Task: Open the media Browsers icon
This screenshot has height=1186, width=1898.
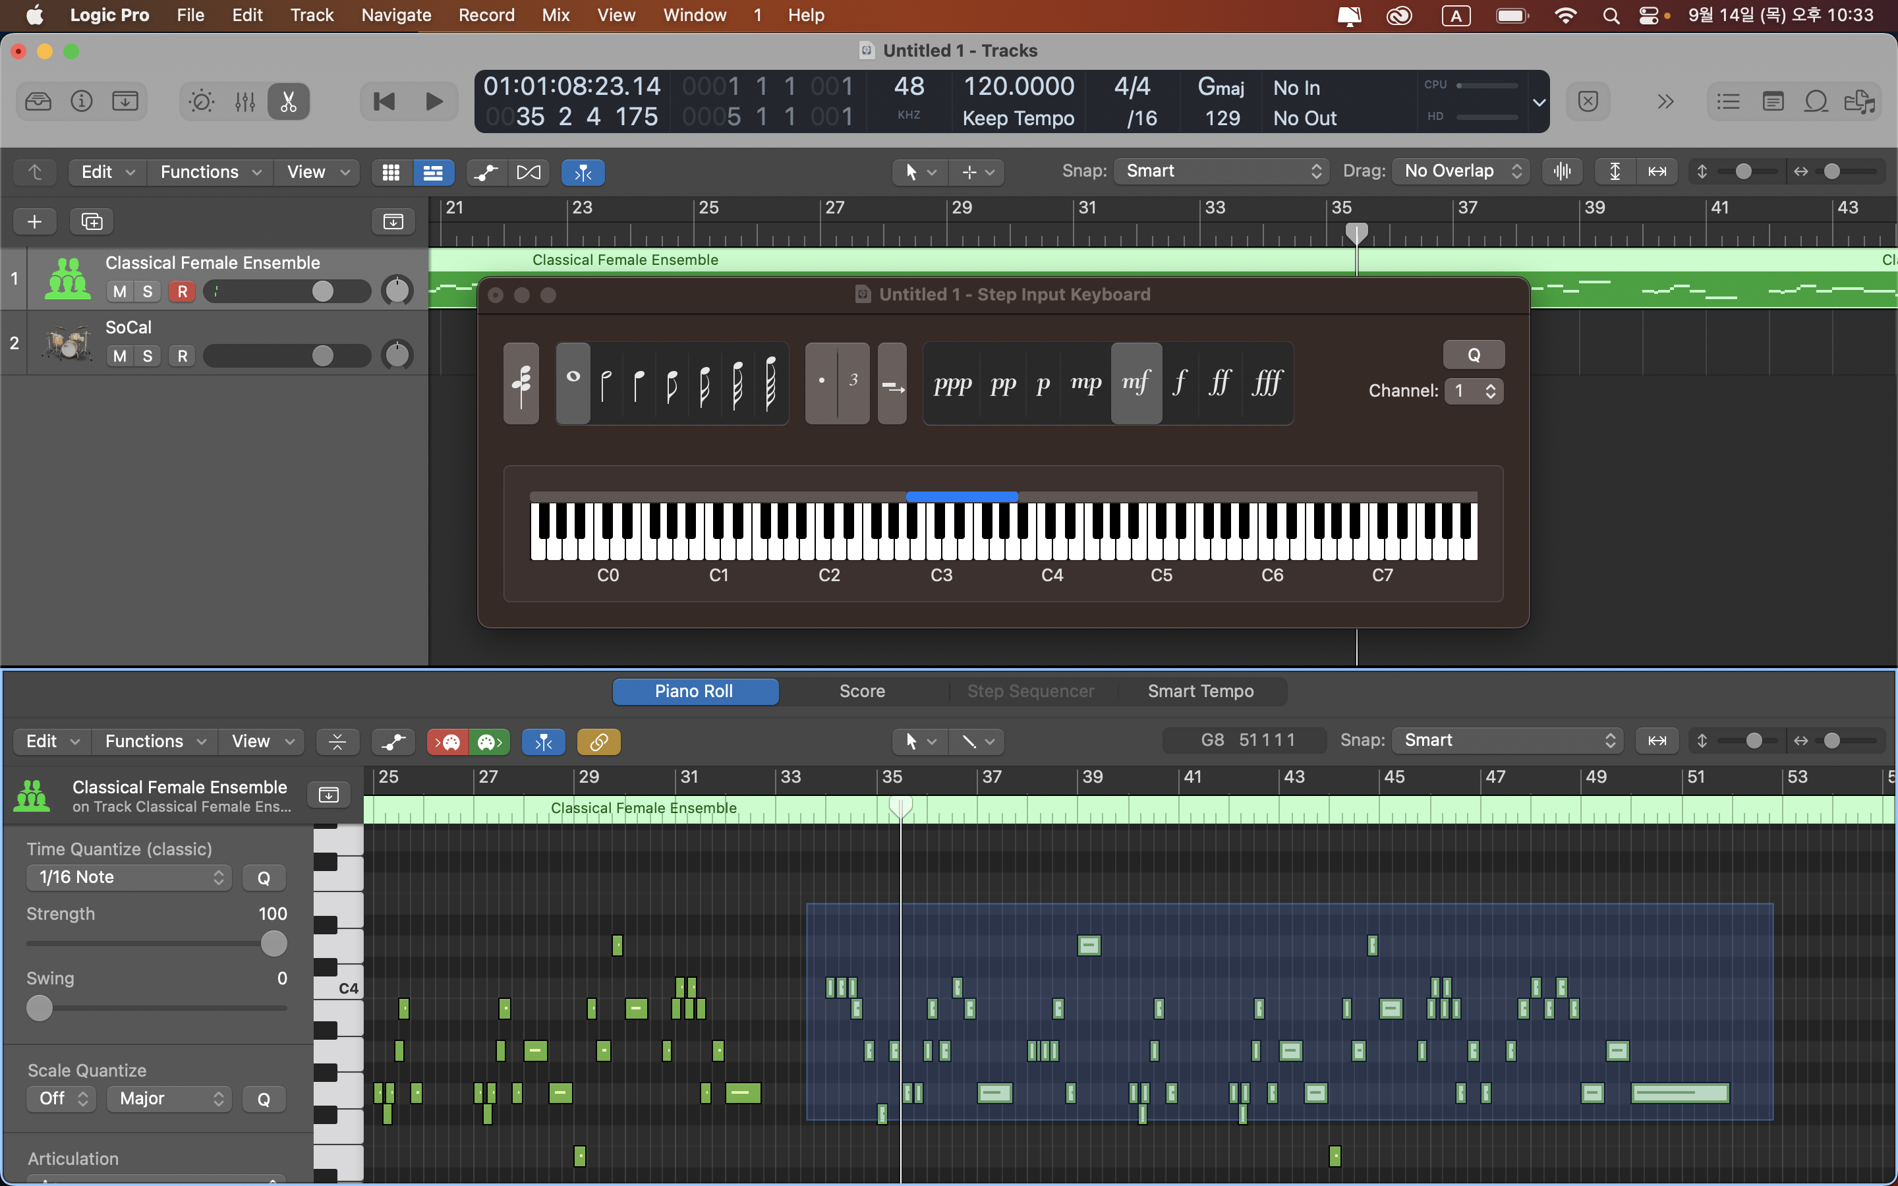Action: [x=1860, y=101]
